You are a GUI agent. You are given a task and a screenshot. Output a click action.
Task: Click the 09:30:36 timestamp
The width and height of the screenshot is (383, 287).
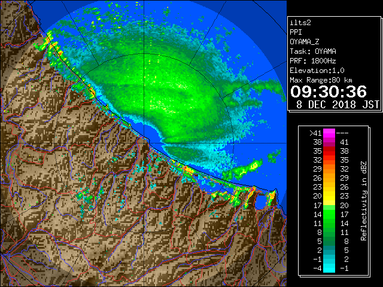pos(329,91)
